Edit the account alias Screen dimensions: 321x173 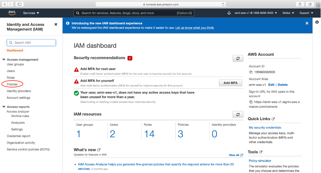[x=271, y=85]
